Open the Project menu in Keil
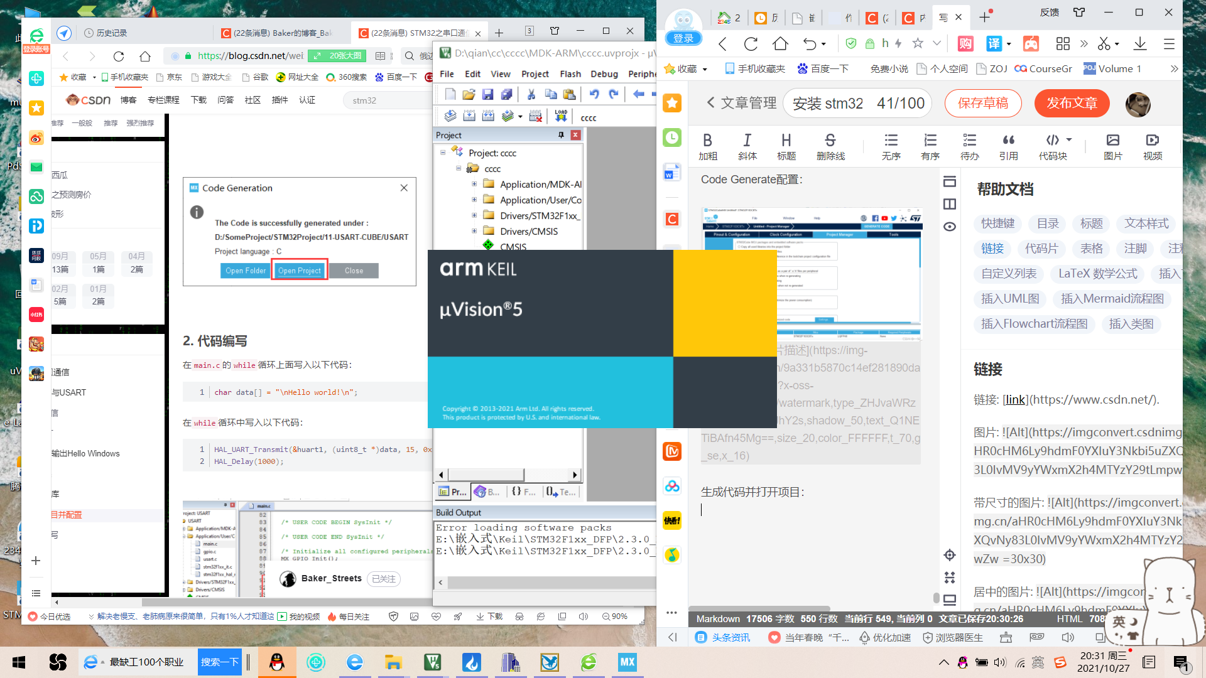The width and height of the screenshot is (1206, 678). pos(535,74)
